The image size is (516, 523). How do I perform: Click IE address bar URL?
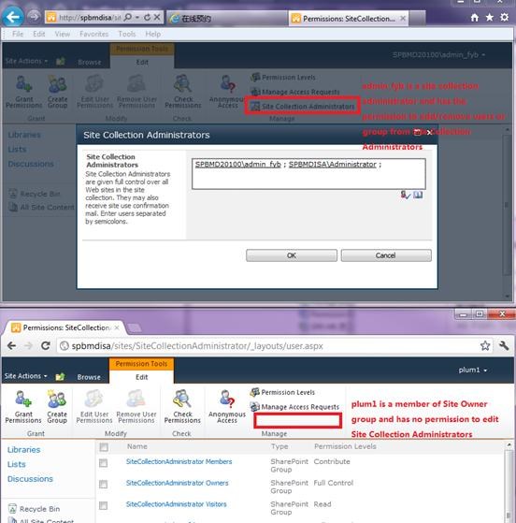[x=90, y=18]
